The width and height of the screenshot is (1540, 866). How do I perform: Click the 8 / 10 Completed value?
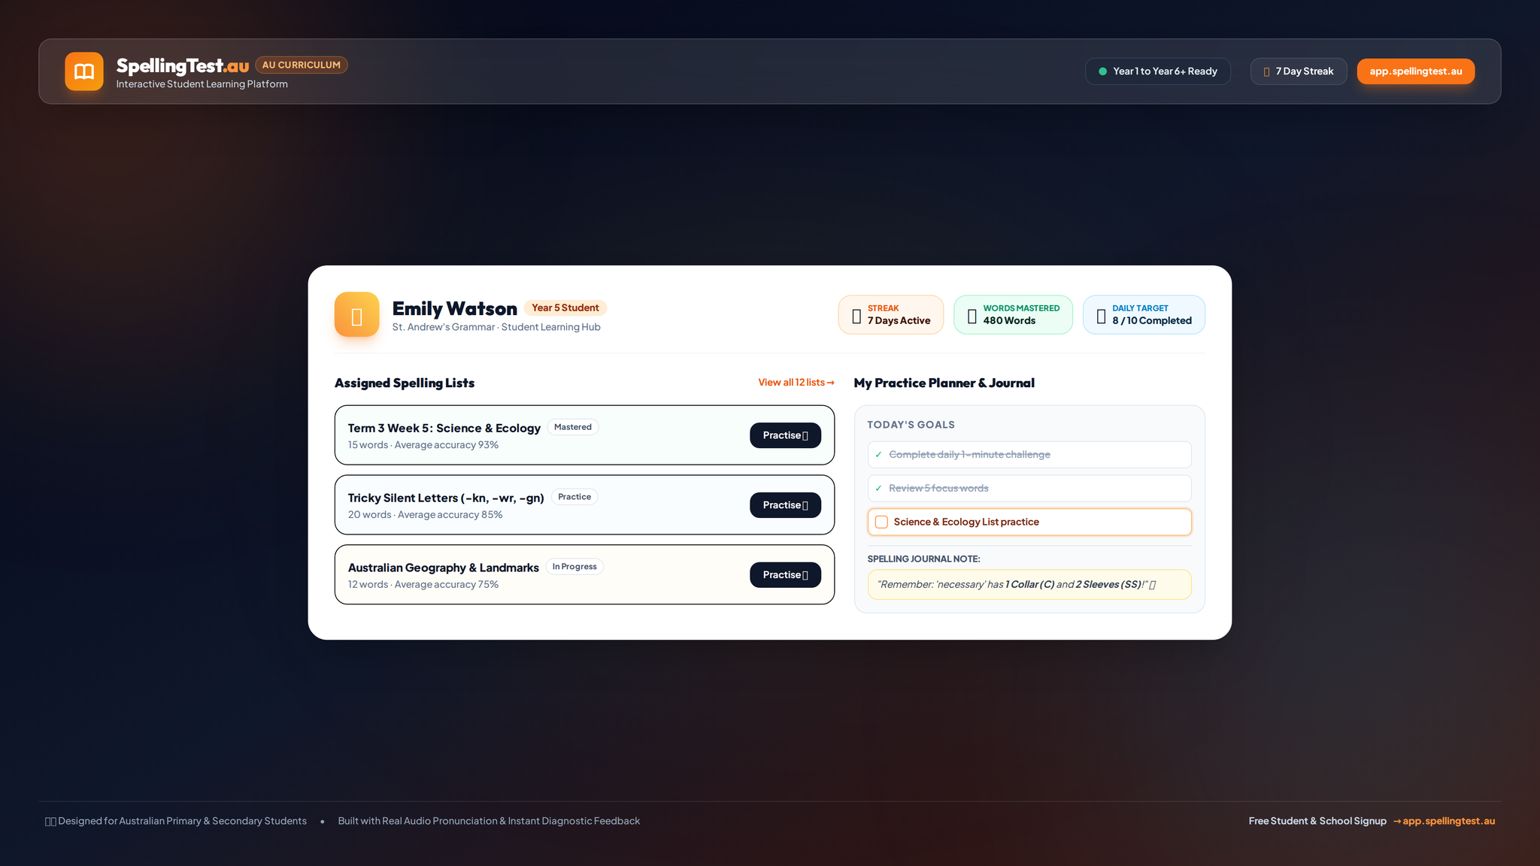1152,321
